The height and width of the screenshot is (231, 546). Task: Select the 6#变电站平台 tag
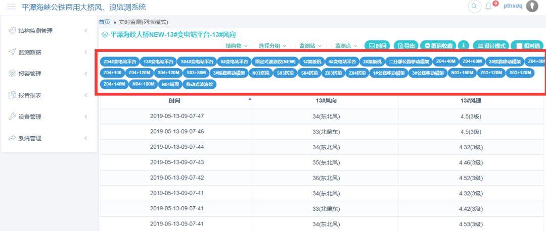234,62
